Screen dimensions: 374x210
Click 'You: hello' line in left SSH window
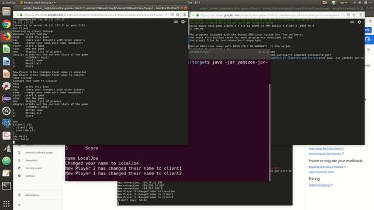[21, 139]
